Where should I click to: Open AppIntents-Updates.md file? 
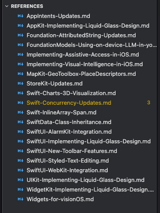pos(58,16)
